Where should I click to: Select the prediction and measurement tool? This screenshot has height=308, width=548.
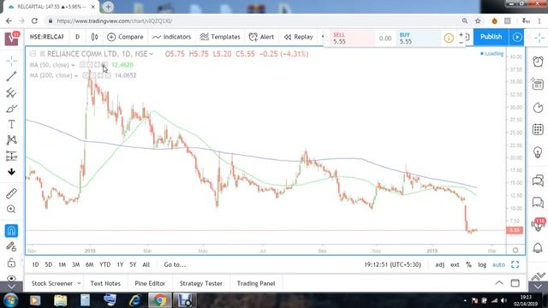pos(11,156)
